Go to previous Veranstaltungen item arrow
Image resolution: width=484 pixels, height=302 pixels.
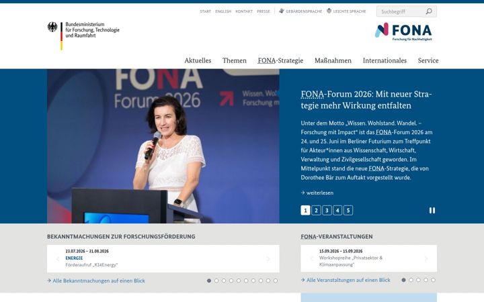coord(311,258)
